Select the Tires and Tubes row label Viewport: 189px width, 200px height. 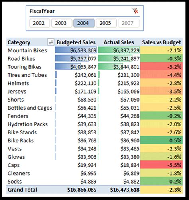[x=27, y=75]
